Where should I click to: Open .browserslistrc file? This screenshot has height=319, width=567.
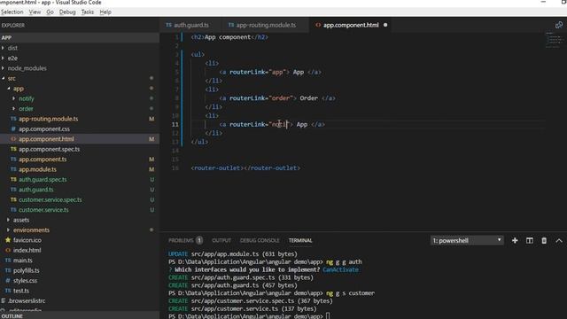(26, 301)
